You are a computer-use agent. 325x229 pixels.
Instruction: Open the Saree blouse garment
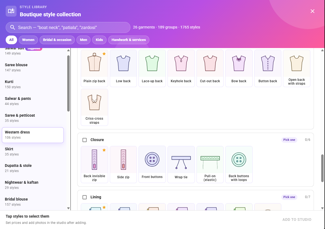coord(33,67)
